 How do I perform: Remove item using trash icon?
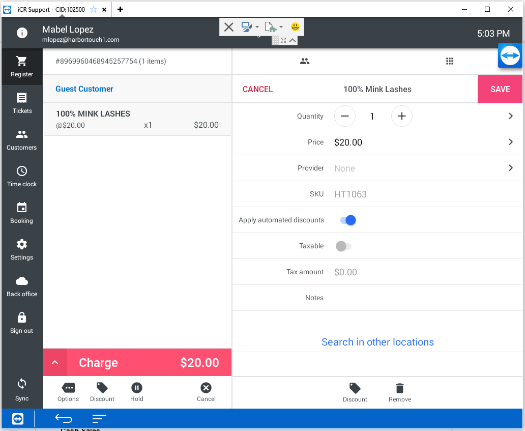pyautogui.click(x=400, y=392)
